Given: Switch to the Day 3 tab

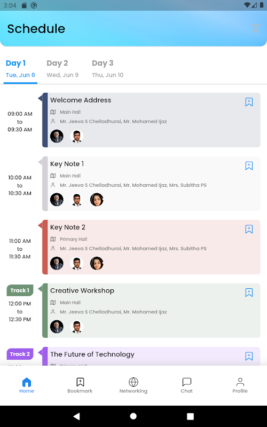Looking at the screenshot, I should click(108, 69).
